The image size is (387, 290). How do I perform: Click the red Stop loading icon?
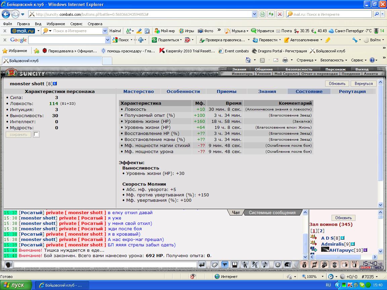click(279, 14)
